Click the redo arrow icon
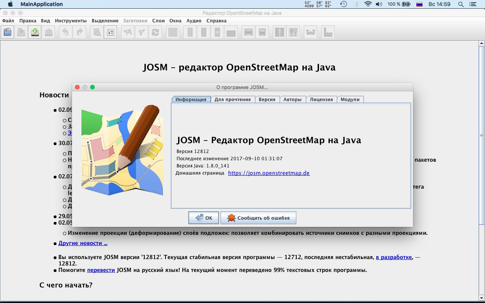The height and width of the screenshot is (303, 485). (x=79, y=32)
